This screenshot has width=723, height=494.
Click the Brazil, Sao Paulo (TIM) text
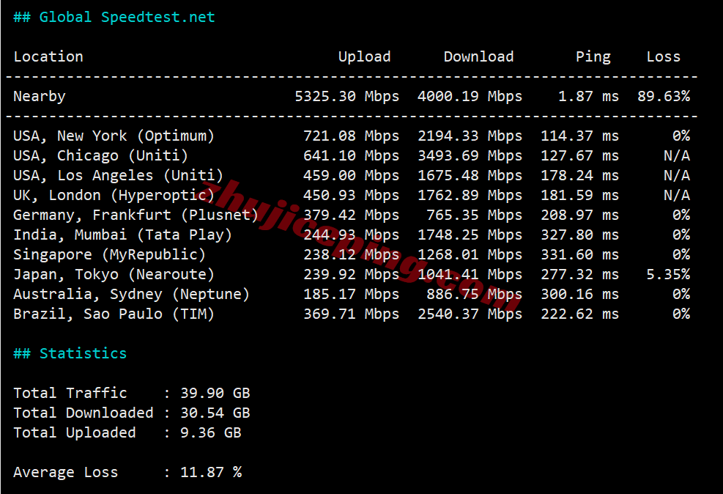coord(114,314)
